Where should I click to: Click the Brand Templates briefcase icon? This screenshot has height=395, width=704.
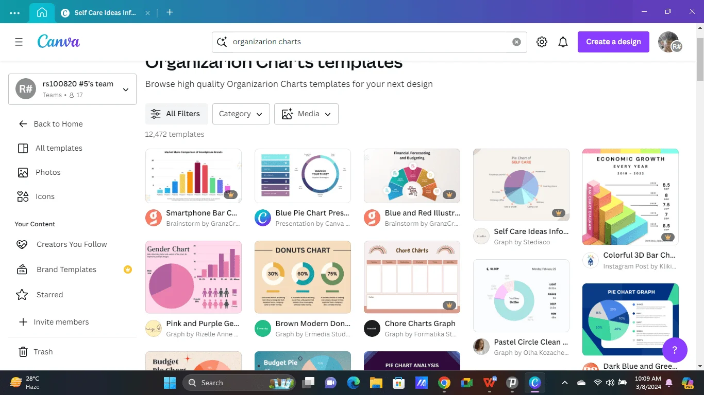point(22,270)
